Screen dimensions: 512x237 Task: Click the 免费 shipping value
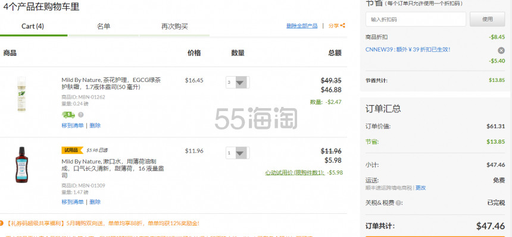click(499, 181)
